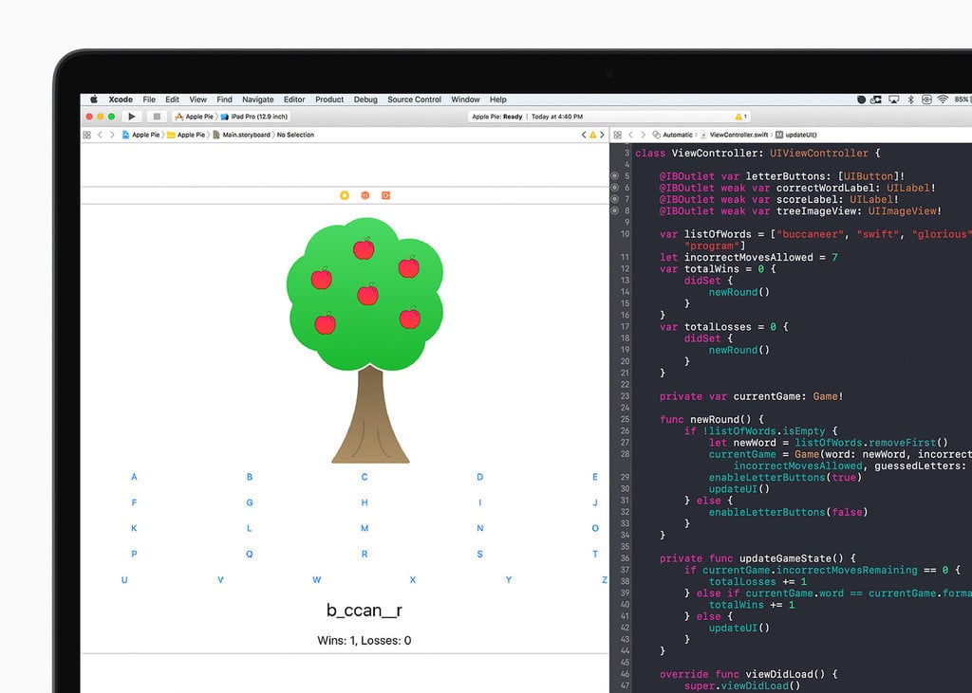
Task: Click the Stop button in the Xcode toolbar
Action: 157,116
